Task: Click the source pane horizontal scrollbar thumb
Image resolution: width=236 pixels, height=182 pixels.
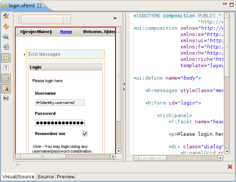Action: coord(153,158)
